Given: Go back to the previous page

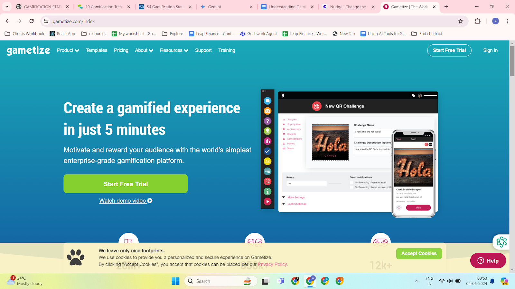Looking at the screenshot, I should point(7,21).
